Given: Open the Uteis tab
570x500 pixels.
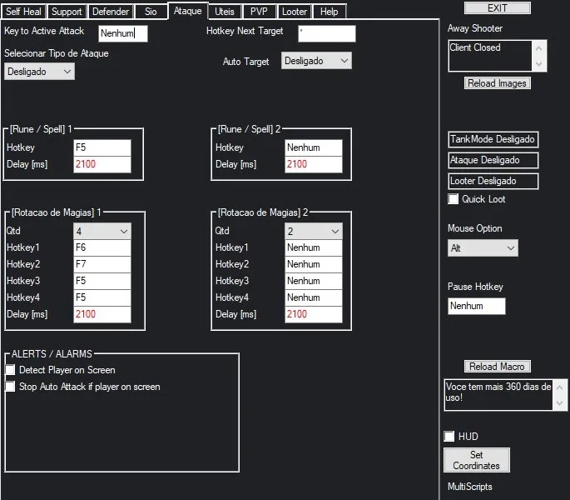Looking at the screenshot, I should [x=225, y=12].
